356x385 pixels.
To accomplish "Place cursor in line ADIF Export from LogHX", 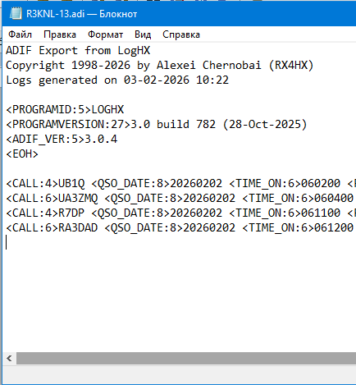I will (78, 51).
